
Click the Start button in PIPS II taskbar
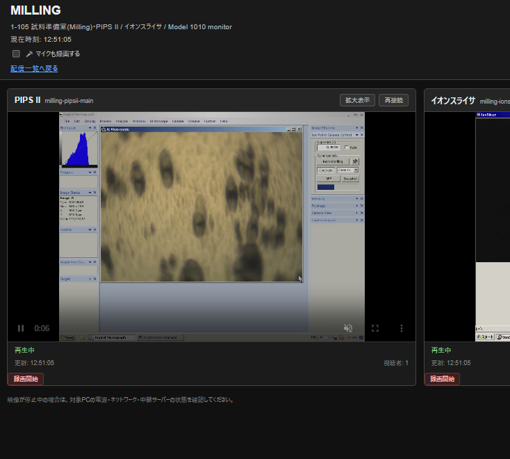click(x=67, y=337)
